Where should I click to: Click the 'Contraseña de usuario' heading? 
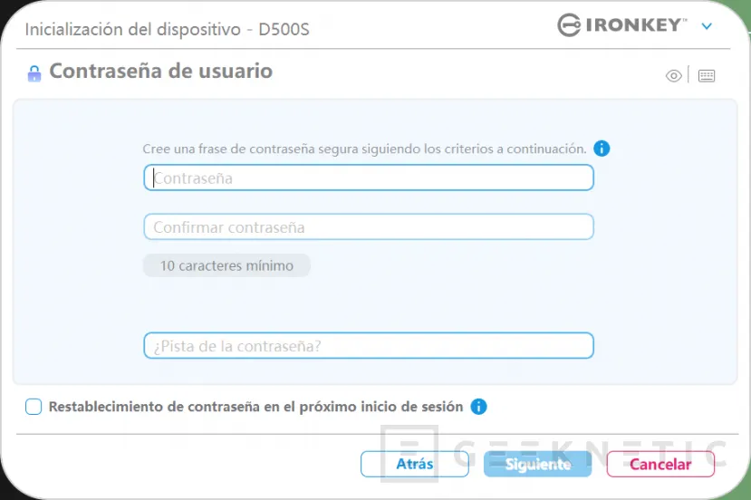160,71
